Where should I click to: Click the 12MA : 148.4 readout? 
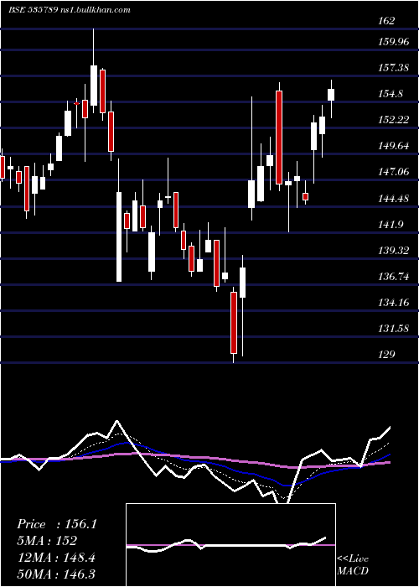56,558
